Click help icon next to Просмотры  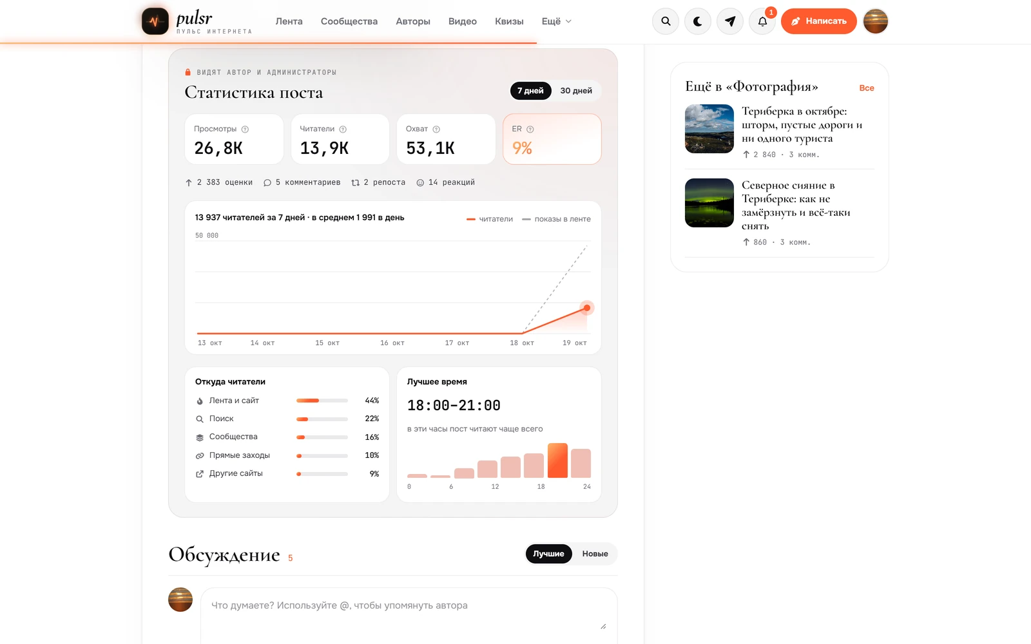tap(245, 129)
